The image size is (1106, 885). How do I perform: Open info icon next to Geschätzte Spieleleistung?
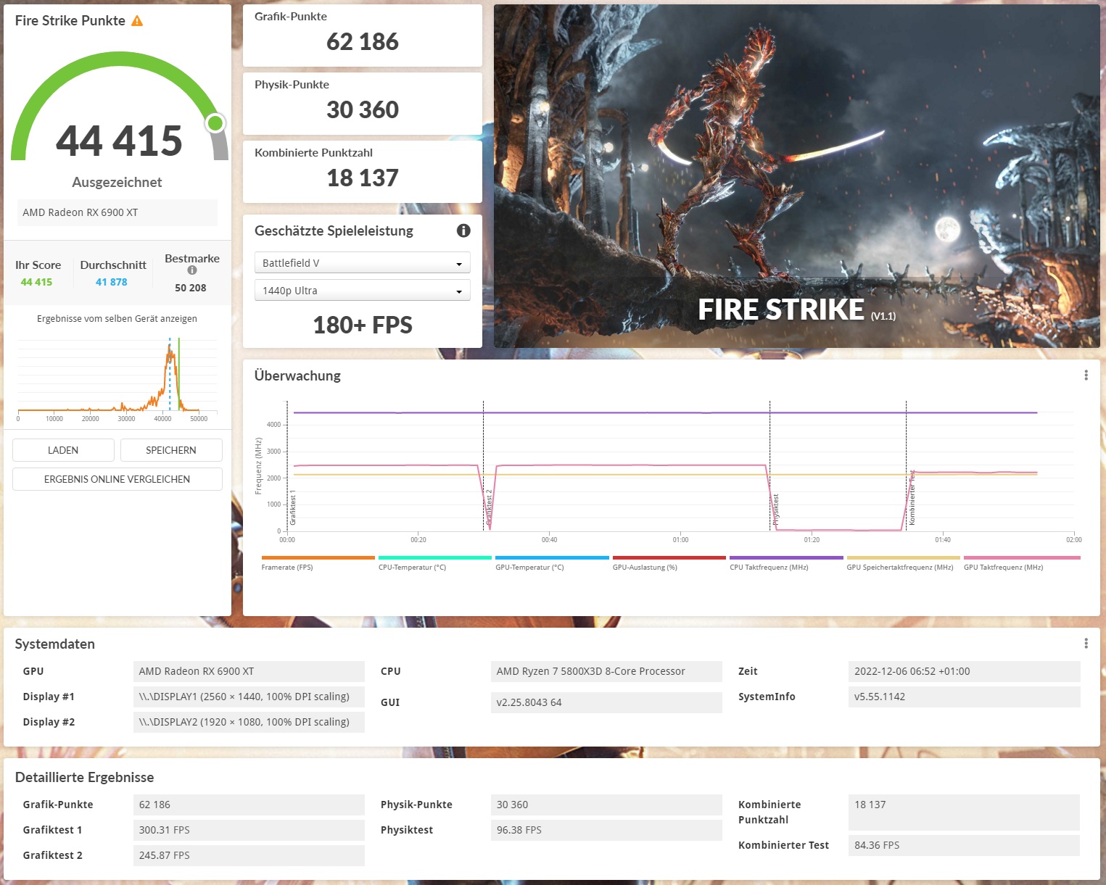pyautogui.click(x=463, y=230)
